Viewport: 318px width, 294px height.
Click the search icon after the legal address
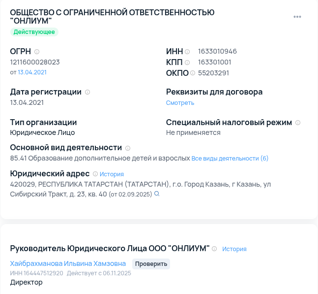(x=157, y=194)
